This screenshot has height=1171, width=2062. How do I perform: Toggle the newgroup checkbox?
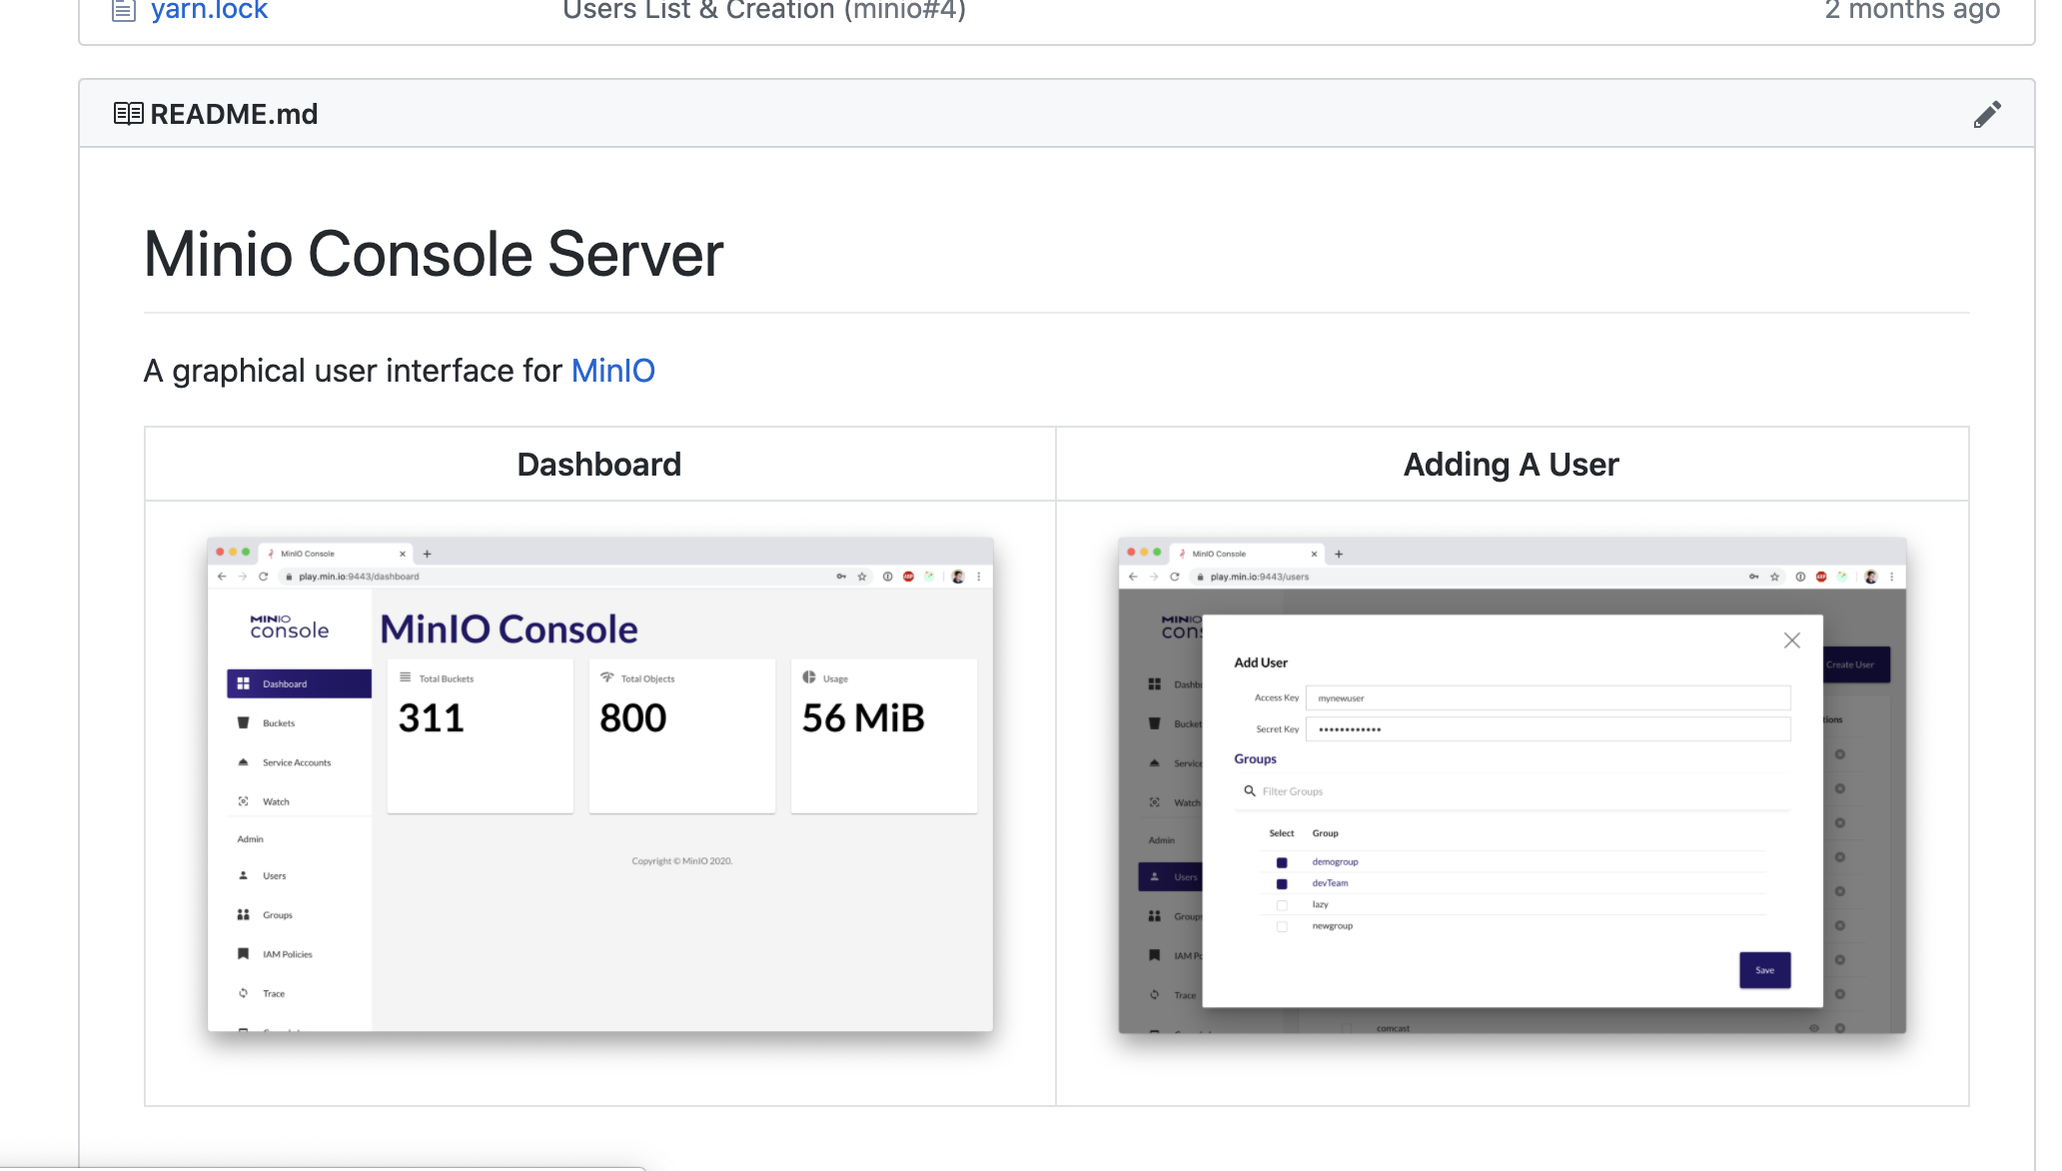(x=1282, y=926)
